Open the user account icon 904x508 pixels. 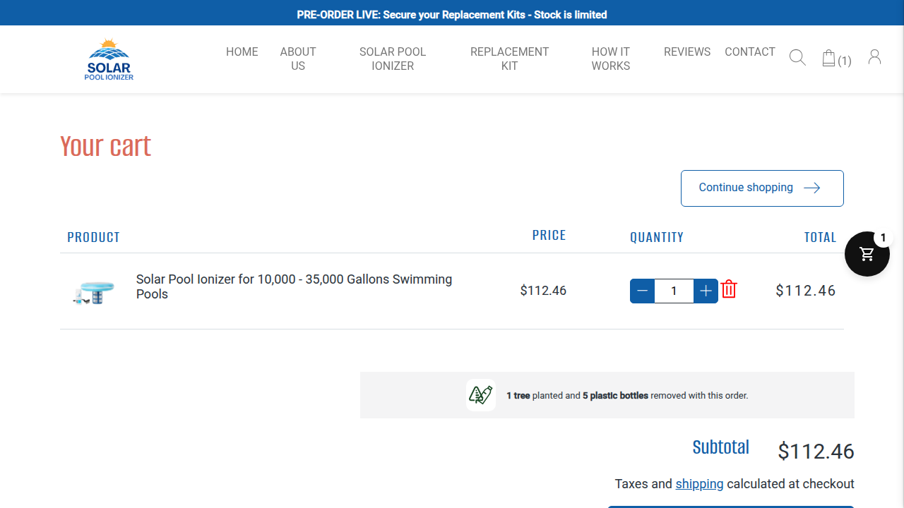874,57
